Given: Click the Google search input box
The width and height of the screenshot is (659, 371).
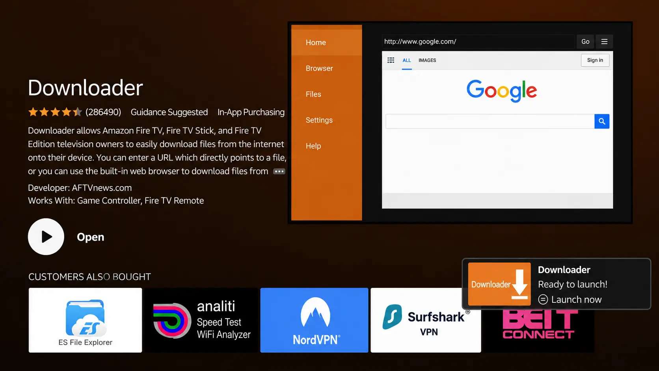Looking at the screenshot, I should point(490,121).
